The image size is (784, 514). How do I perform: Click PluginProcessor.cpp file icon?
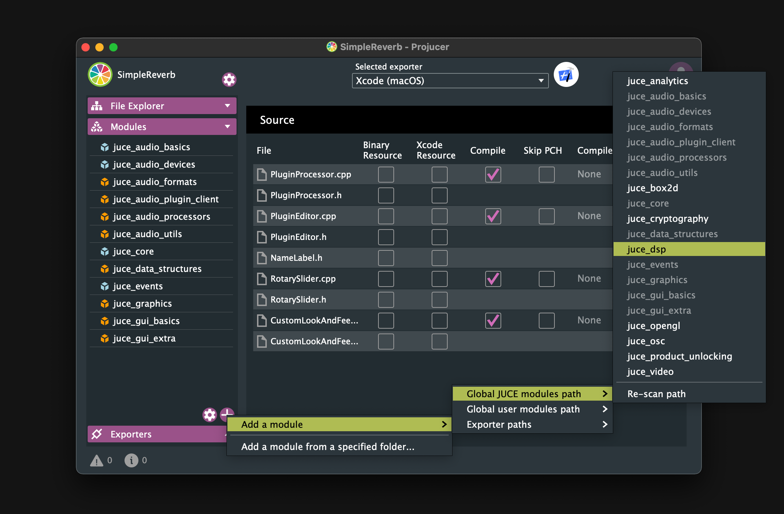click(x=262, y=174)
